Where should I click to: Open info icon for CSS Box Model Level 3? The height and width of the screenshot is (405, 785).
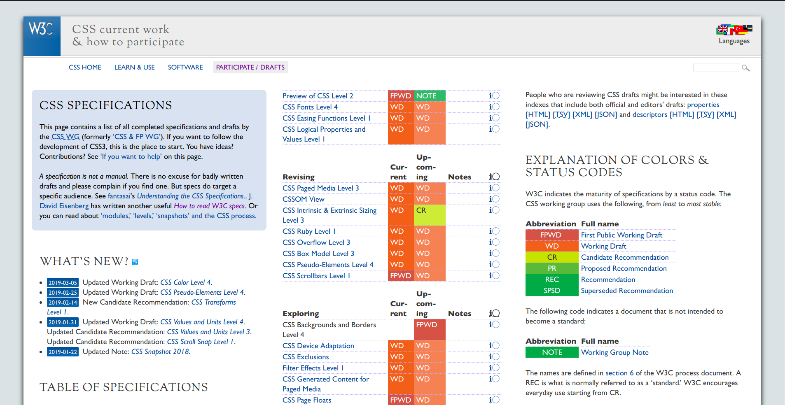tap(494, 253)
